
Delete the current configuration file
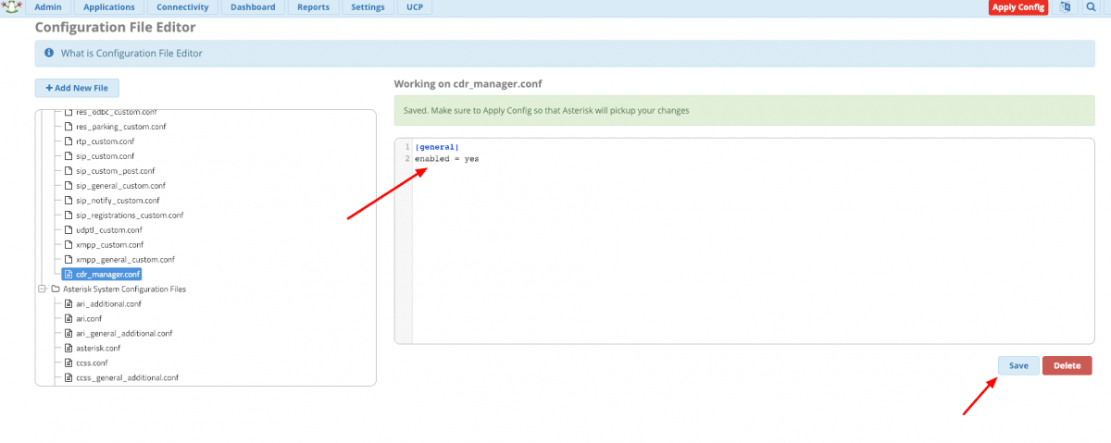coord(1067,365)
